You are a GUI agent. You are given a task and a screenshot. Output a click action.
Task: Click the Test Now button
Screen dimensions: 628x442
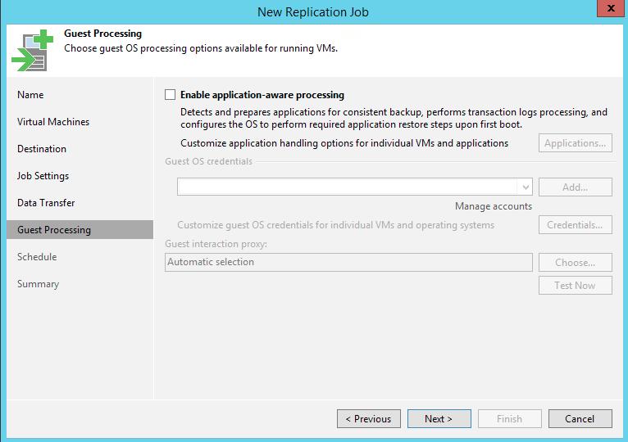576,285
